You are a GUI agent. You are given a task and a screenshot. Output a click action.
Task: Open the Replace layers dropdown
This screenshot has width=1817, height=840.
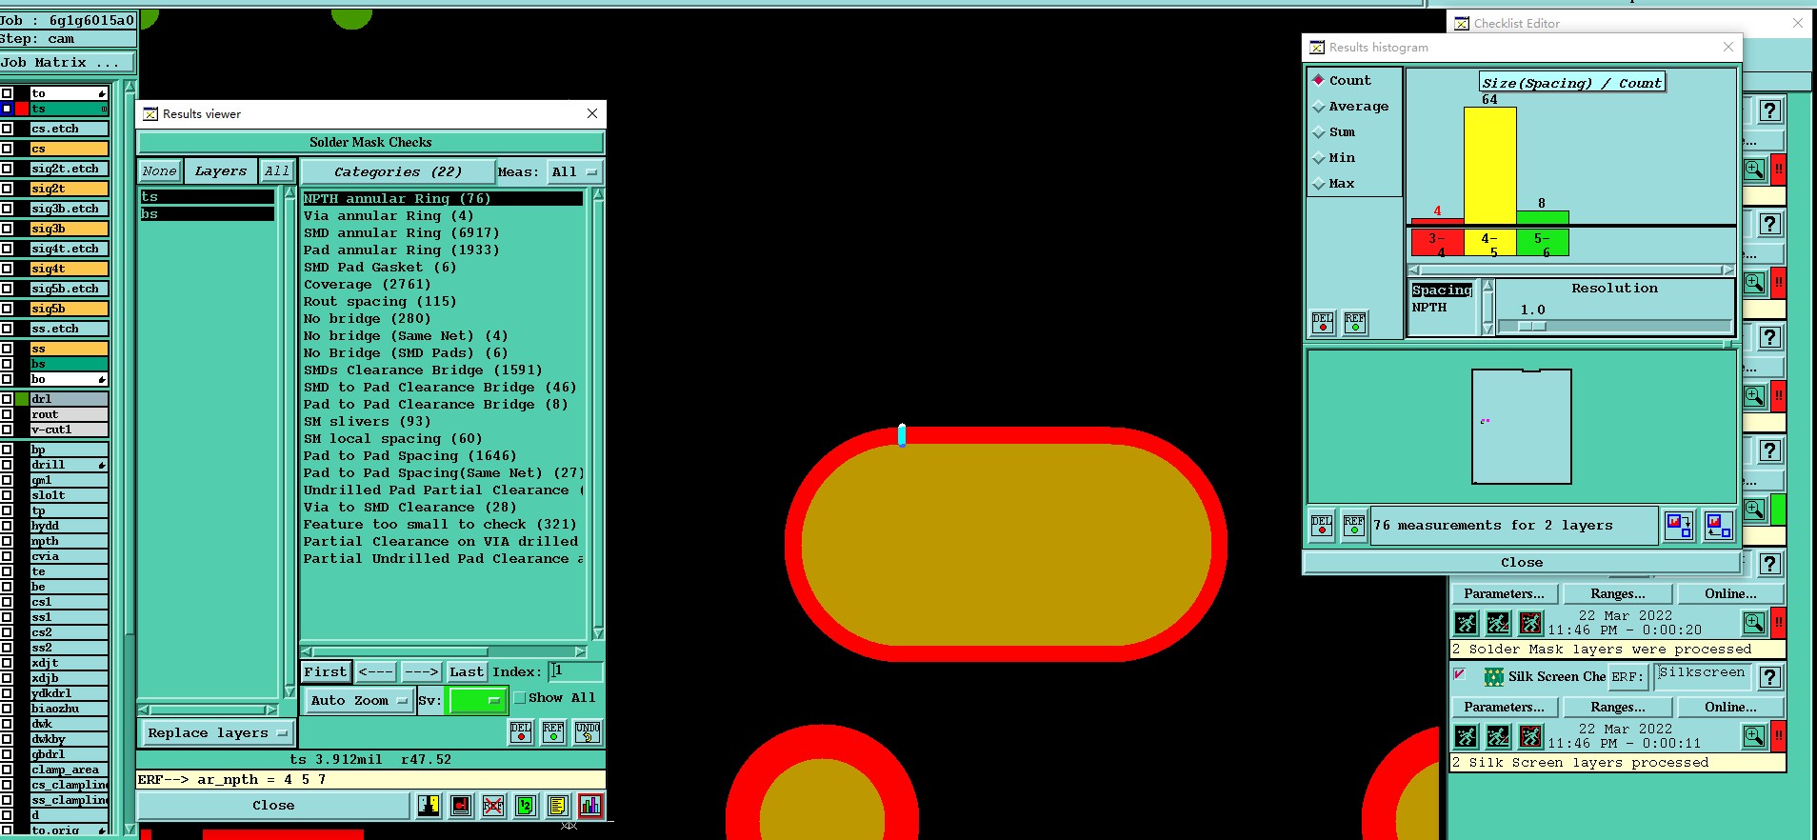pyautogui.click(x=217, y=733)
